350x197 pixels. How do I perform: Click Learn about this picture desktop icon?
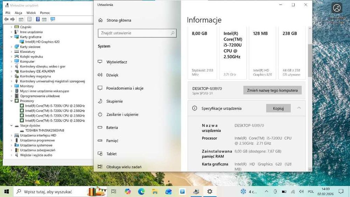[x=337, y=13]
